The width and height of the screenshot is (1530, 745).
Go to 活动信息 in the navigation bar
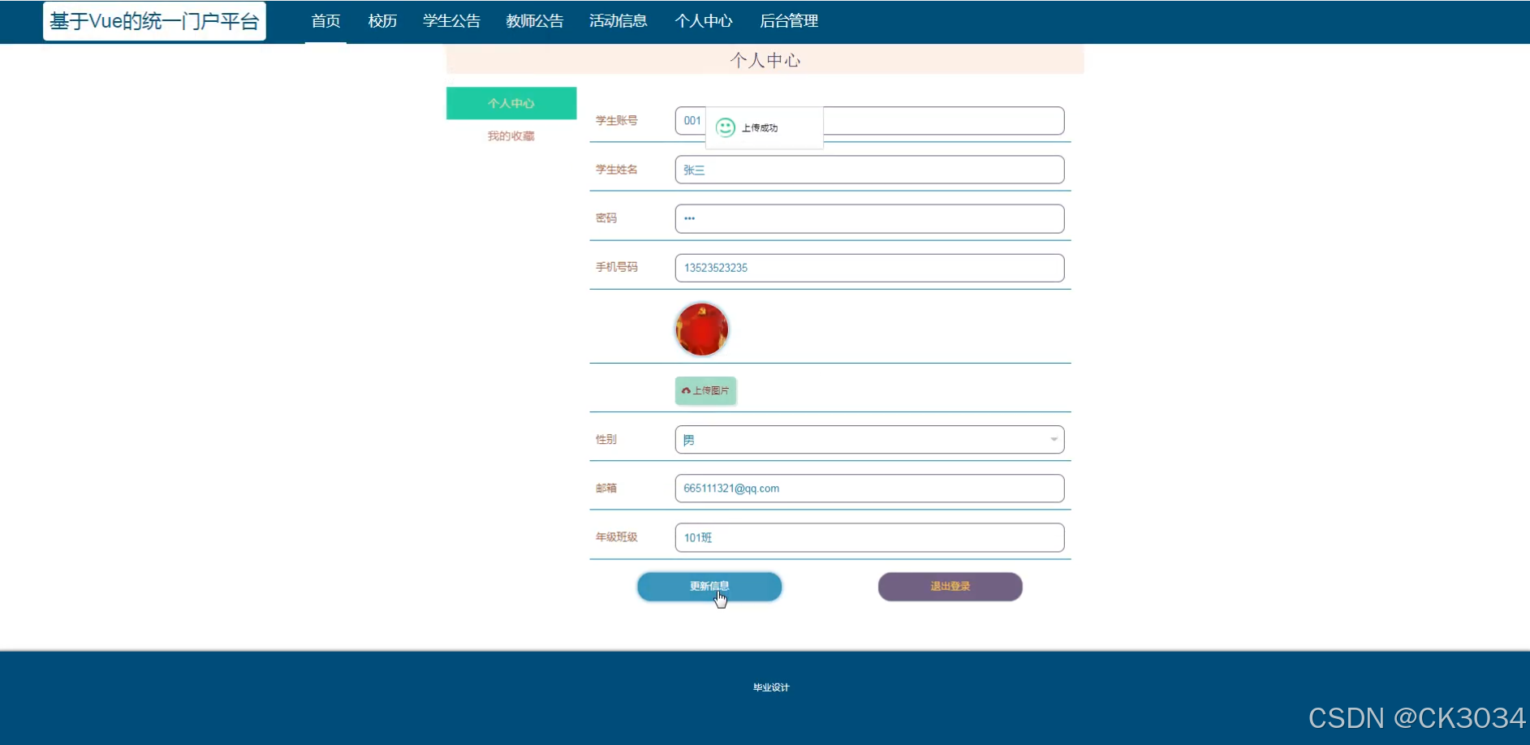pos(618,21)
